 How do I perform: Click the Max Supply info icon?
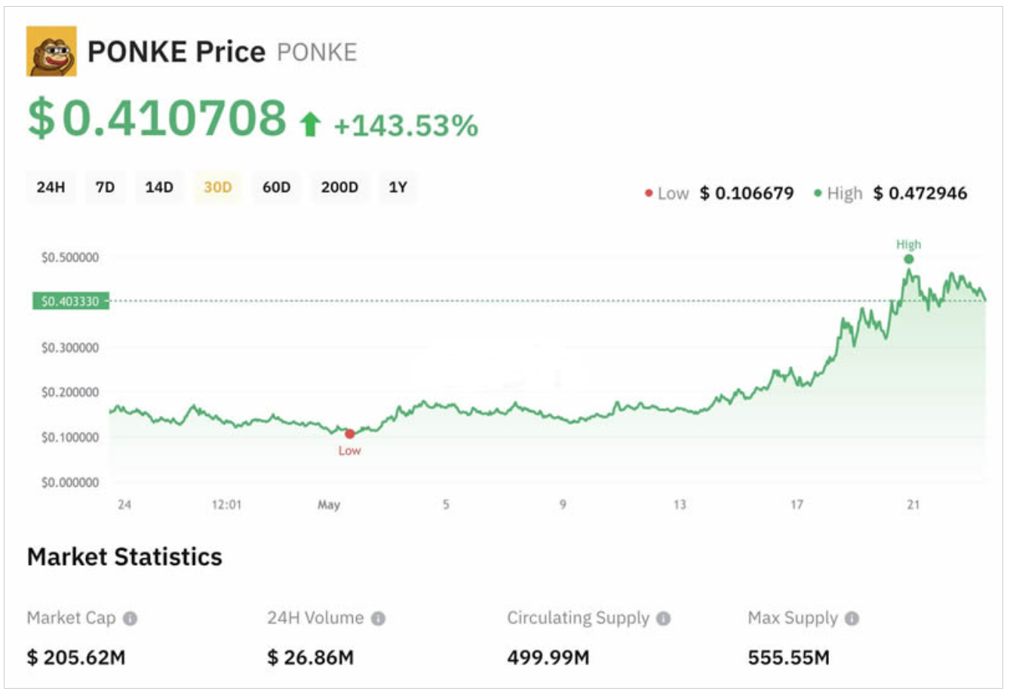(x=852, y=619)
